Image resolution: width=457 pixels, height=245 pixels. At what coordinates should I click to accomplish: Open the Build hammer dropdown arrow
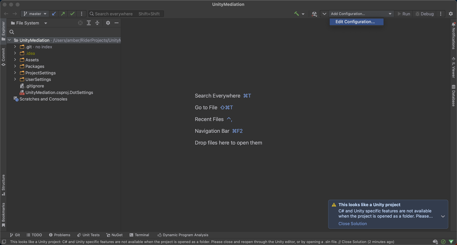(x=303, y=14)
